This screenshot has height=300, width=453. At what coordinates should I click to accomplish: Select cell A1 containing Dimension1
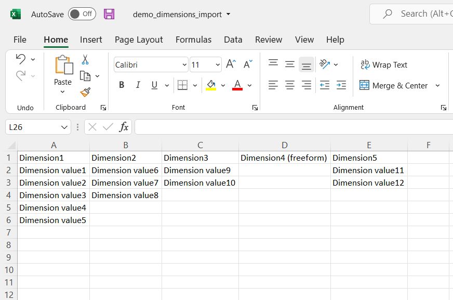coord(54,157)
